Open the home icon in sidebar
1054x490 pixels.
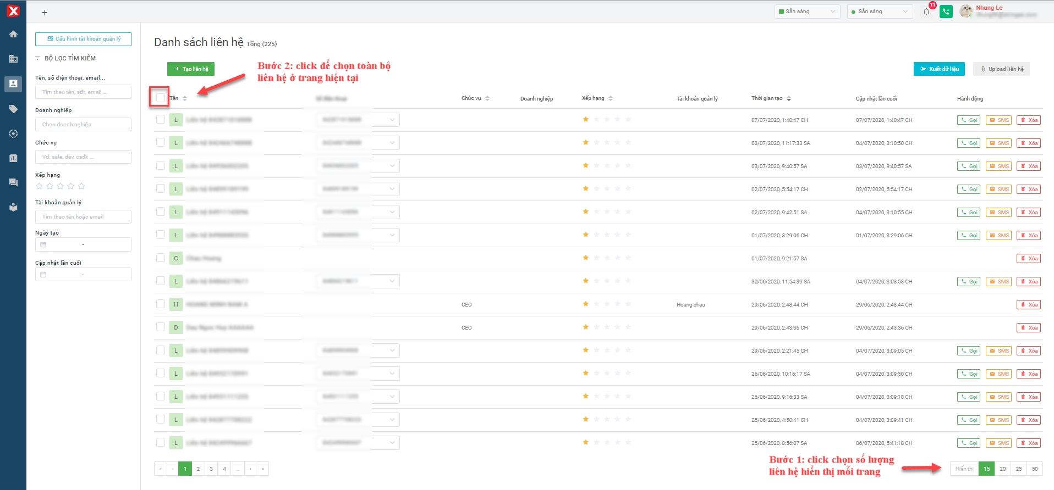point(13,34)
